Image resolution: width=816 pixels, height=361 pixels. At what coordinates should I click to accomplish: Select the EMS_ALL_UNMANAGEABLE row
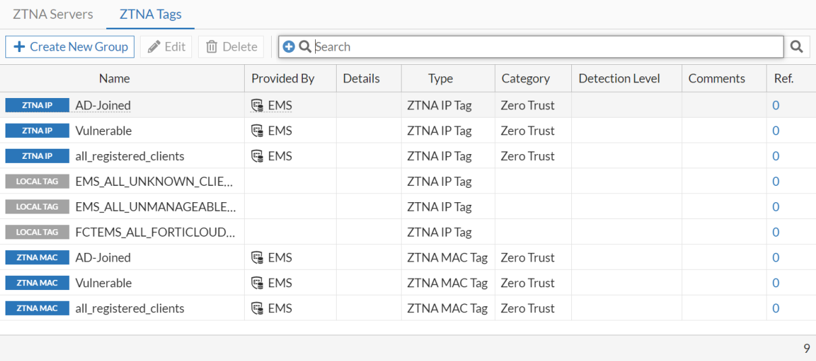[155, 207]
